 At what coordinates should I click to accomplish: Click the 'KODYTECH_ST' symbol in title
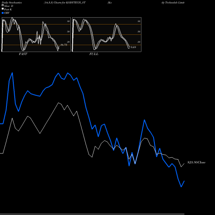point(76,3)
